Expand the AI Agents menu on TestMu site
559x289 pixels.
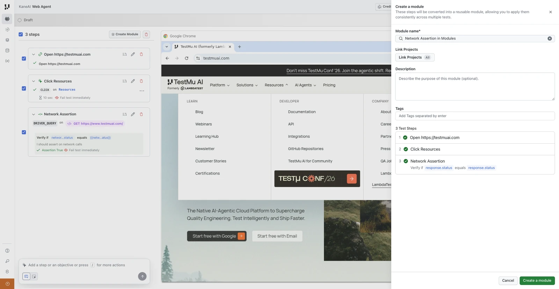tap(305, 85)
